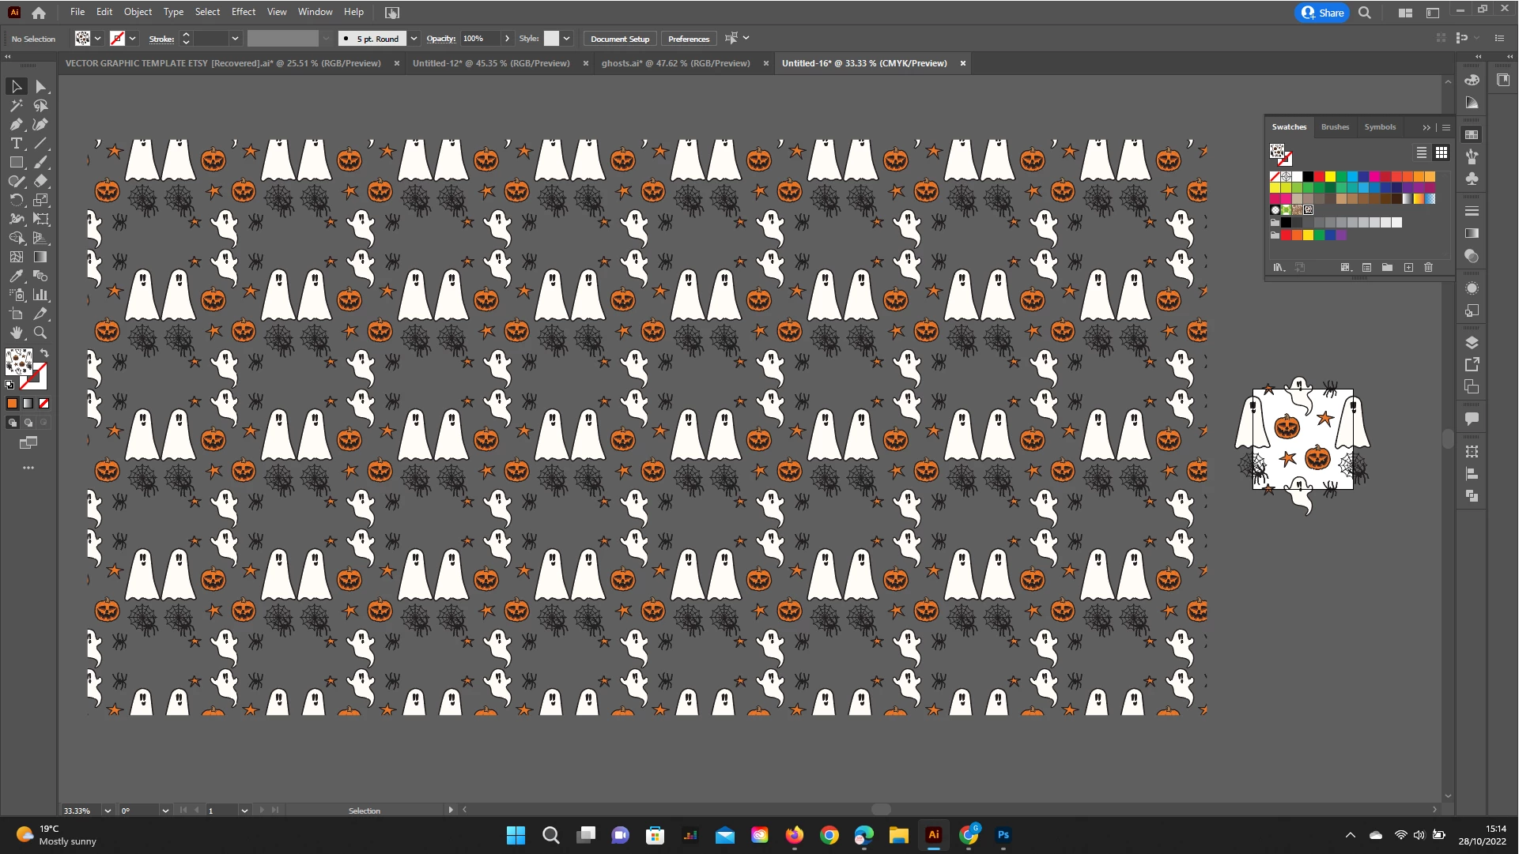The height and width of the screenshot is (854, 1519).
Task: Open the Swatches panel hamburger menu
Action: tap(1446, 127)
